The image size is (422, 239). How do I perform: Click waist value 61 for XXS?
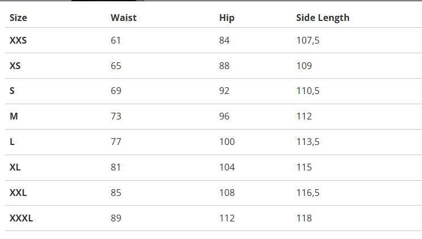116,40
